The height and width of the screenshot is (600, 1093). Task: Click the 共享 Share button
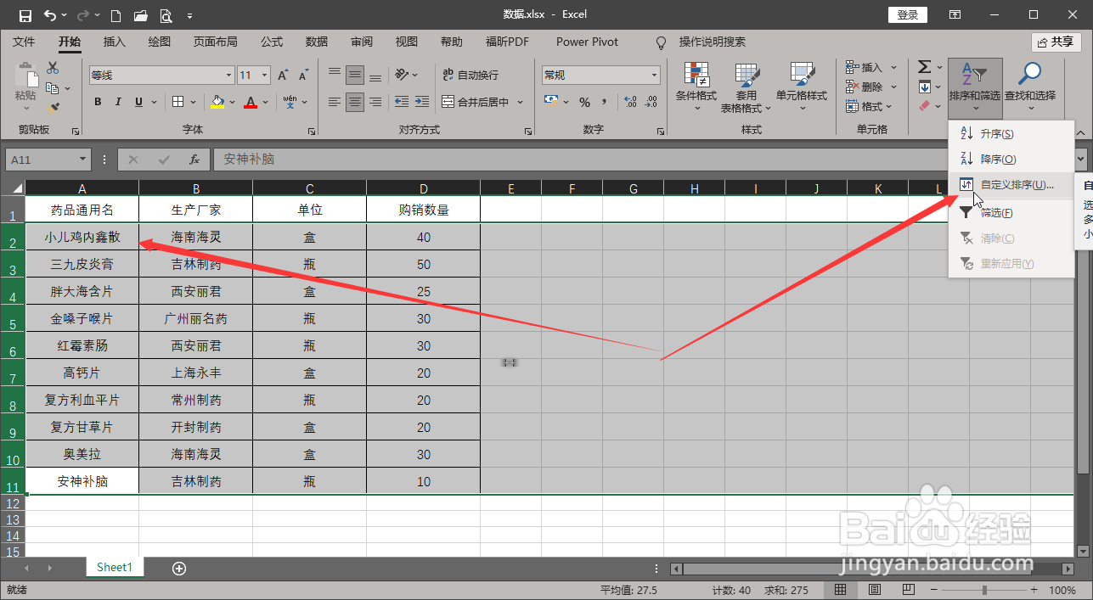pos(1056,42)
